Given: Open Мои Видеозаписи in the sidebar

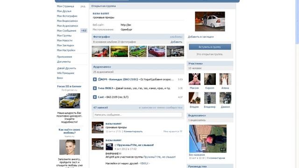Looking at the screenshot, I should (x=67, y=21).
